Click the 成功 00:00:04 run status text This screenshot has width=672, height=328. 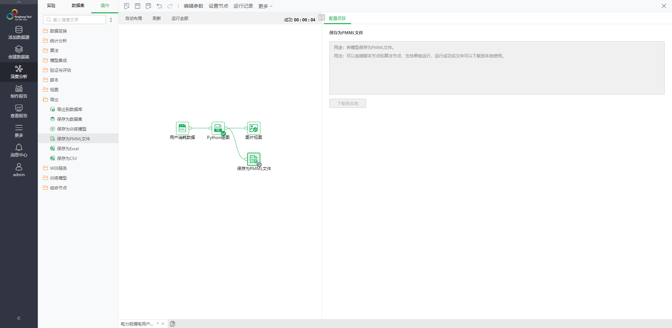(x=299, y=20)
